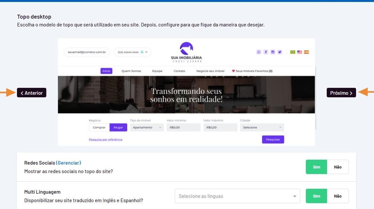This screenshot has width=374, height=209.
Task: Open the Contato menu item
Action: coord(179,71)
